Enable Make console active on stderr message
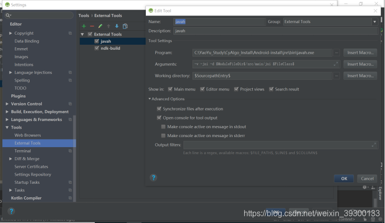Image resolution: width=385 pixels, height=223 pixels. point(163,136)
